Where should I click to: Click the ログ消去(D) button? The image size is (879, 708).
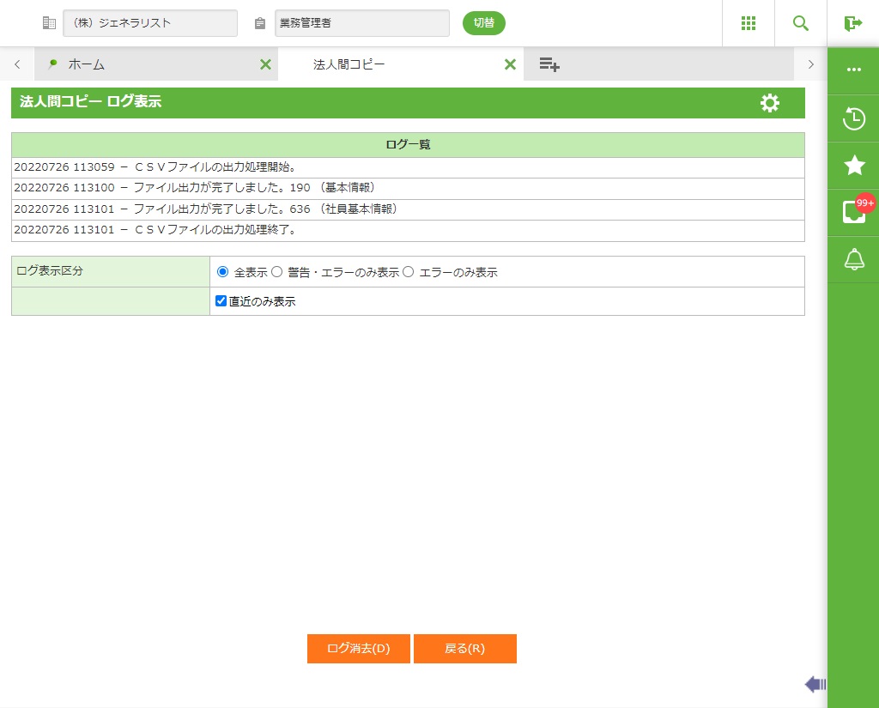pos(359,649)
